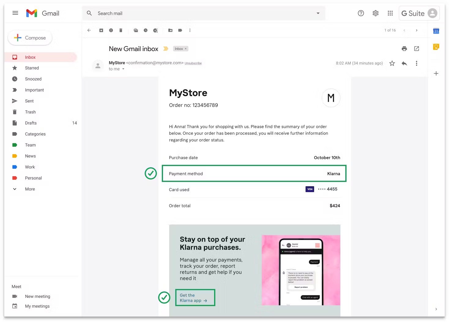Open the Keep side panel icon
The image size is (449, 322).
[x=436, y=47]
